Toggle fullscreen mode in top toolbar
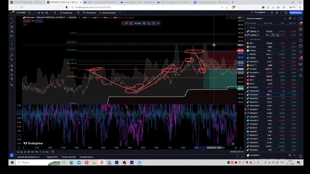Screen dimensions: 310x174 pyautogui.click(x=281, y=13)
